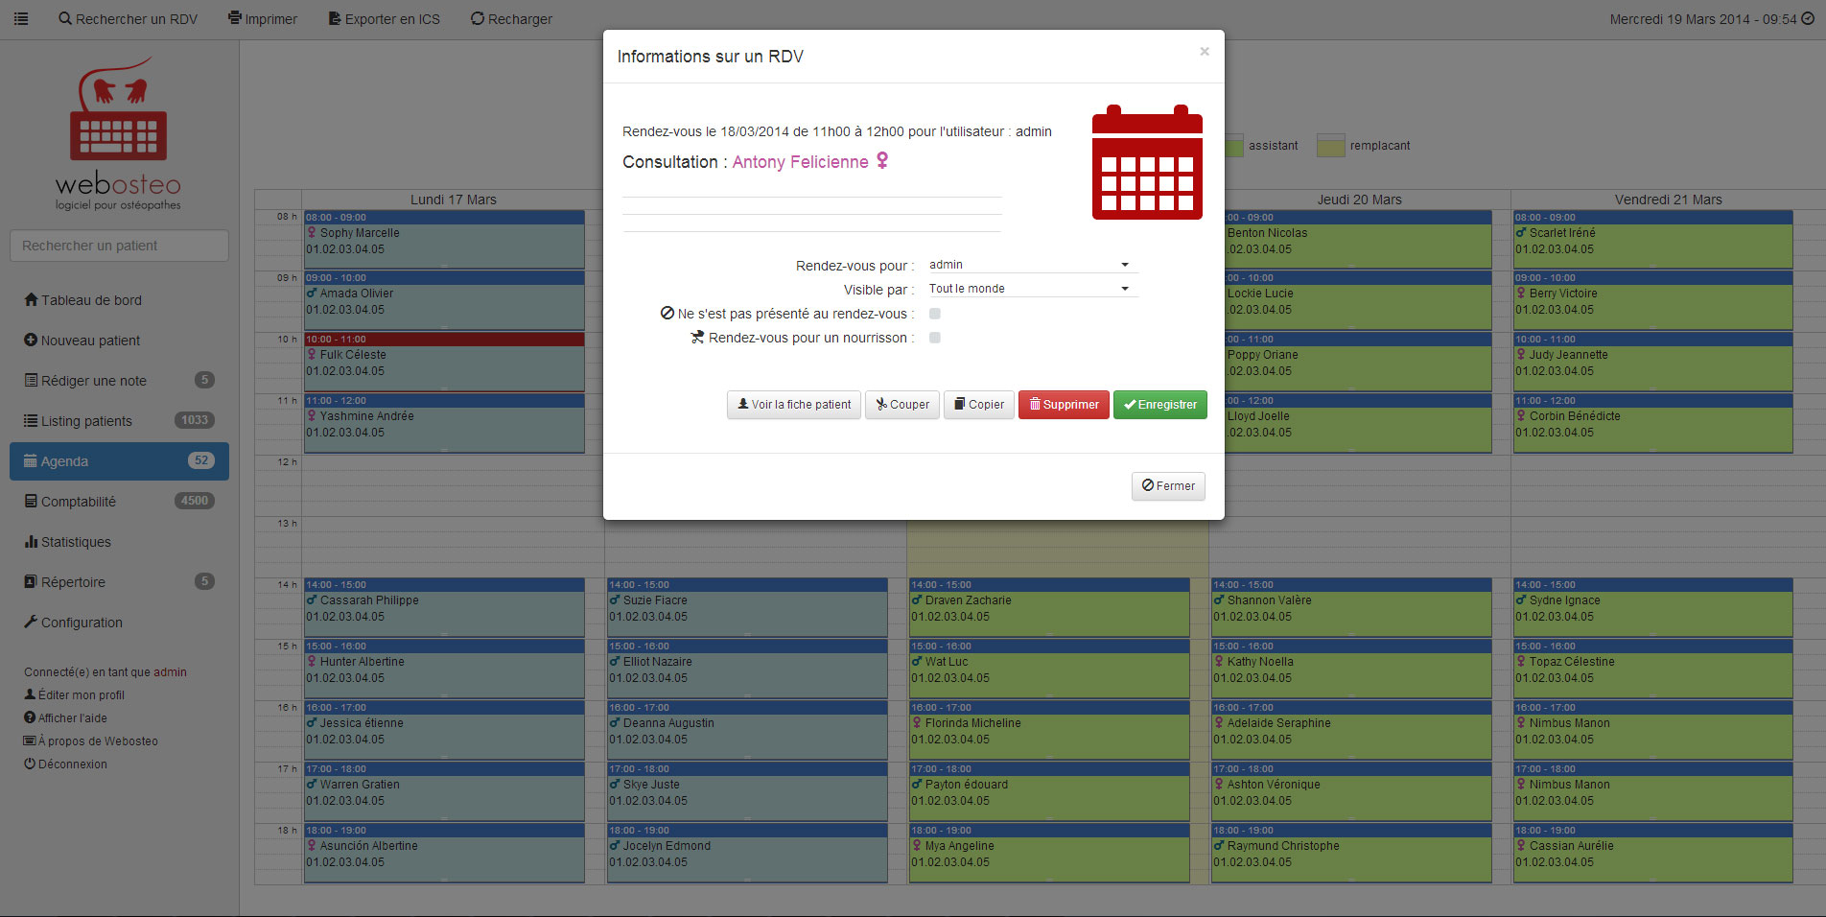
Task: Open Cassian Aurélie 18:00 appointment
Action: (1653, 854)
